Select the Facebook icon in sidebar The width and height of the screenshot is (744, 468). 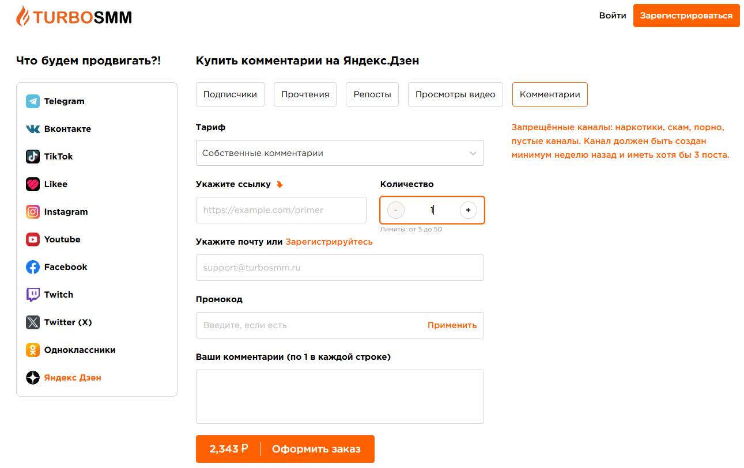pyautogui.click(x=33, y=267)
